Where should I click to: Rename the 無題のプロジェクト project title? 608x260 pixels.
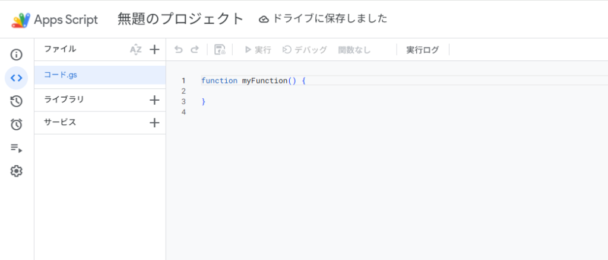(180, 19)
